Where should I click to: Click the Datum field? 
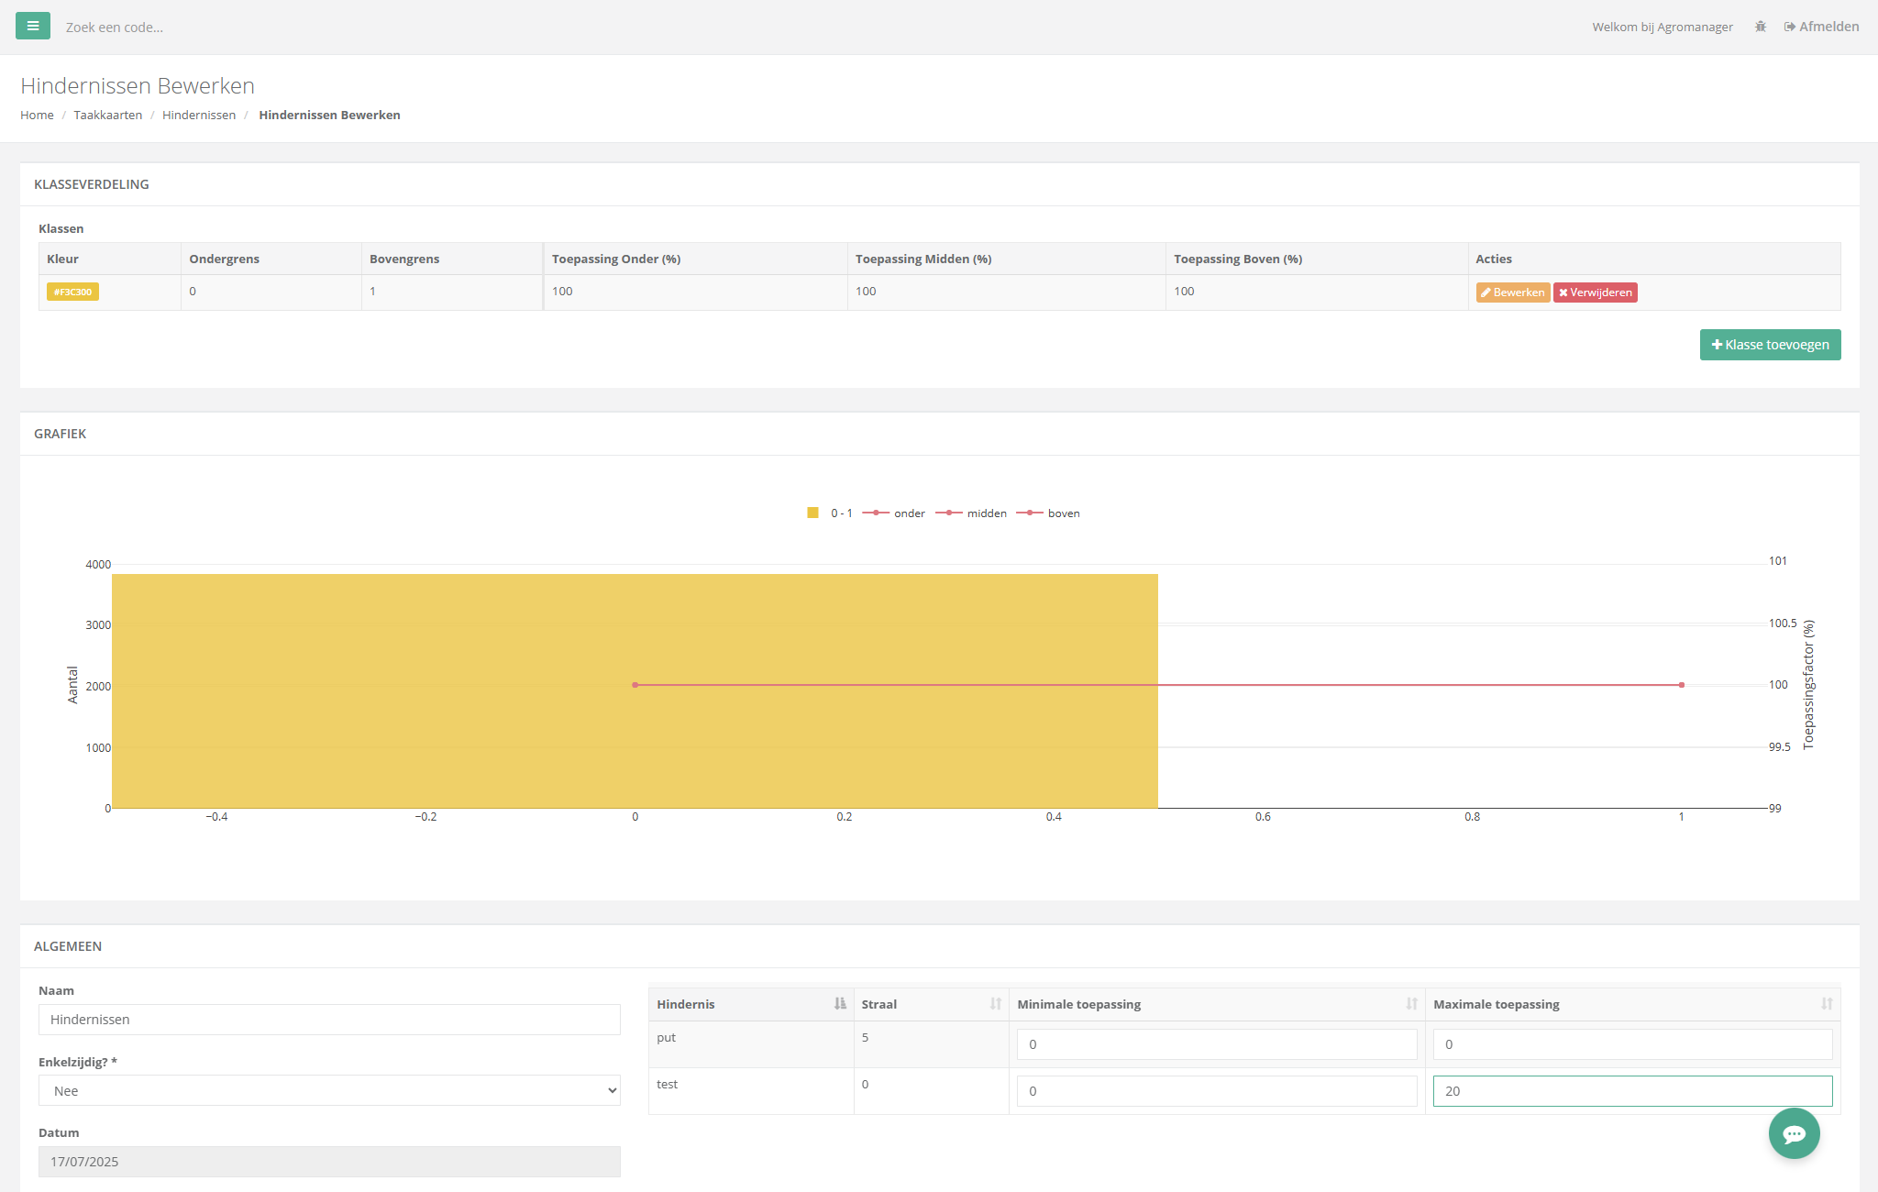pos(329,1162)
